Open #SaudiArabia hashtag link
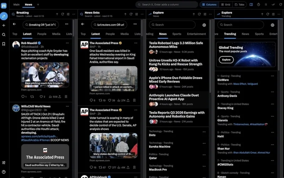 [30, 140]
